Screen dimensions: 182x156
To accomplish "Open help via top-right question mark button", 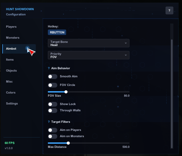I will click(x=169, y=10).
